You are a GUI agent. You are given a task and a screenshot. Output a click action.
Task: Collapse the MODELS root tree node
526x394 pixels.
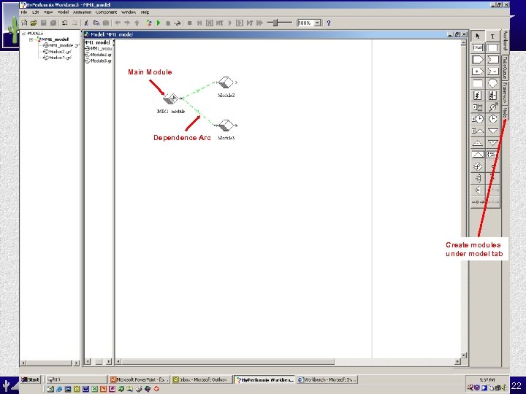pyautogui.click(x=24, y=34)
